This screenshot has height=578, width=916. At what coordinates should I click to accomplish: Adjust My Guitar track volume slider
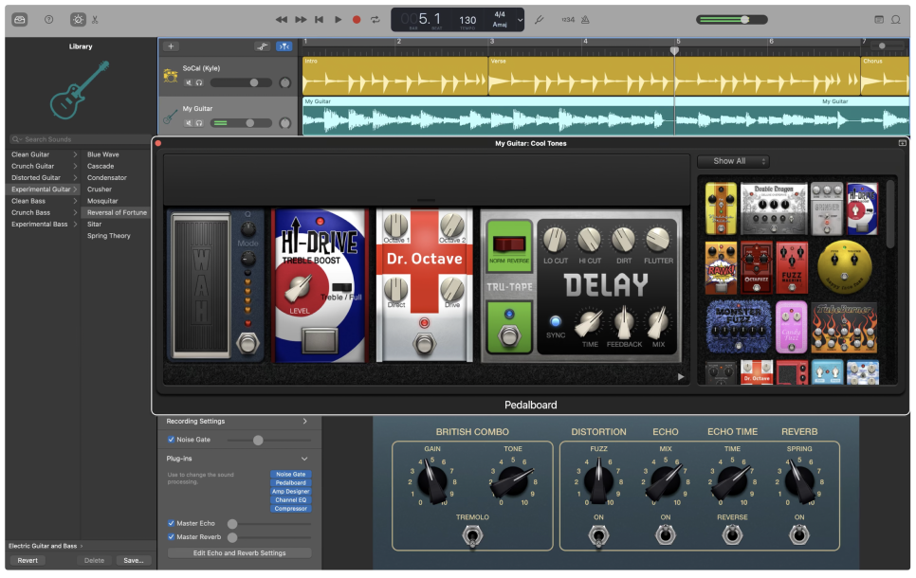click(241, 123)
